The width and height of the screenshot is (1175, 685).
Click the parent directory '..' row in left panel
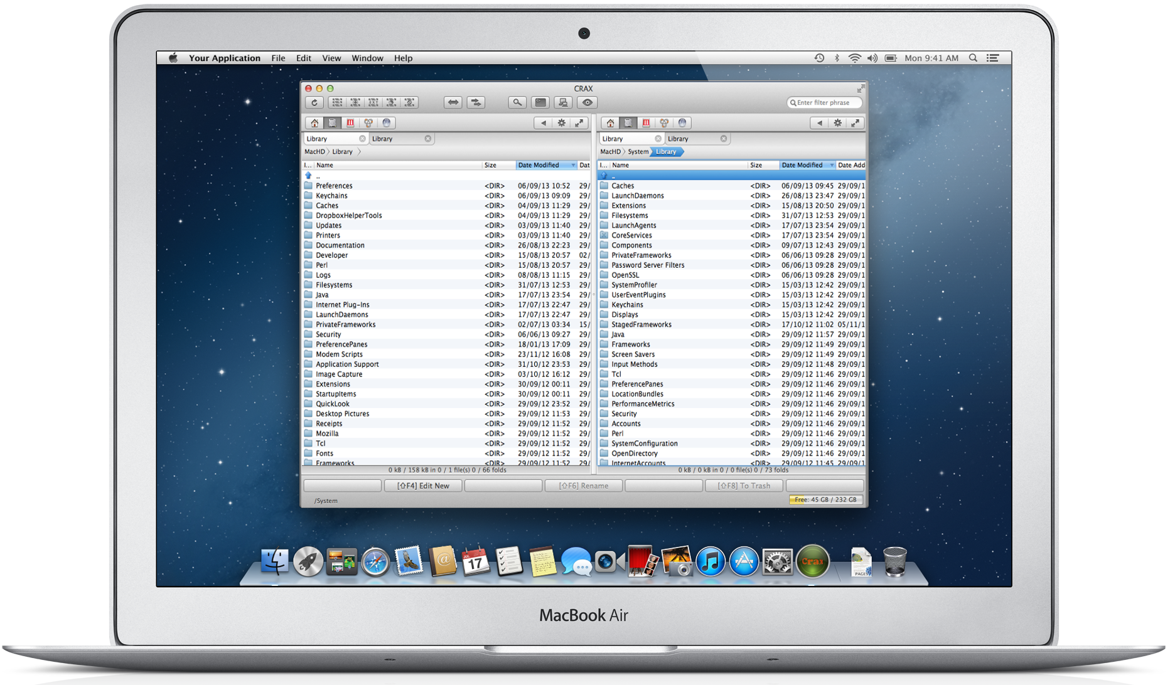[x=446, y=176]
